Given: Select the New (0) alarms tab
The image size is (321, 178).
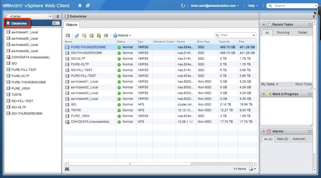Looking at the screenshot, I should (282, 139).
